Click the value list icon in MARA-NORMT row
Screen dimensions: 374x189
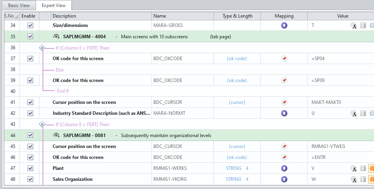363,113
